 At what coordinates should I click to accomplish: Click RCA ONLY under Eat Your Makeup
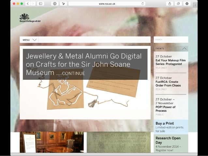click(x=161, y=68)
